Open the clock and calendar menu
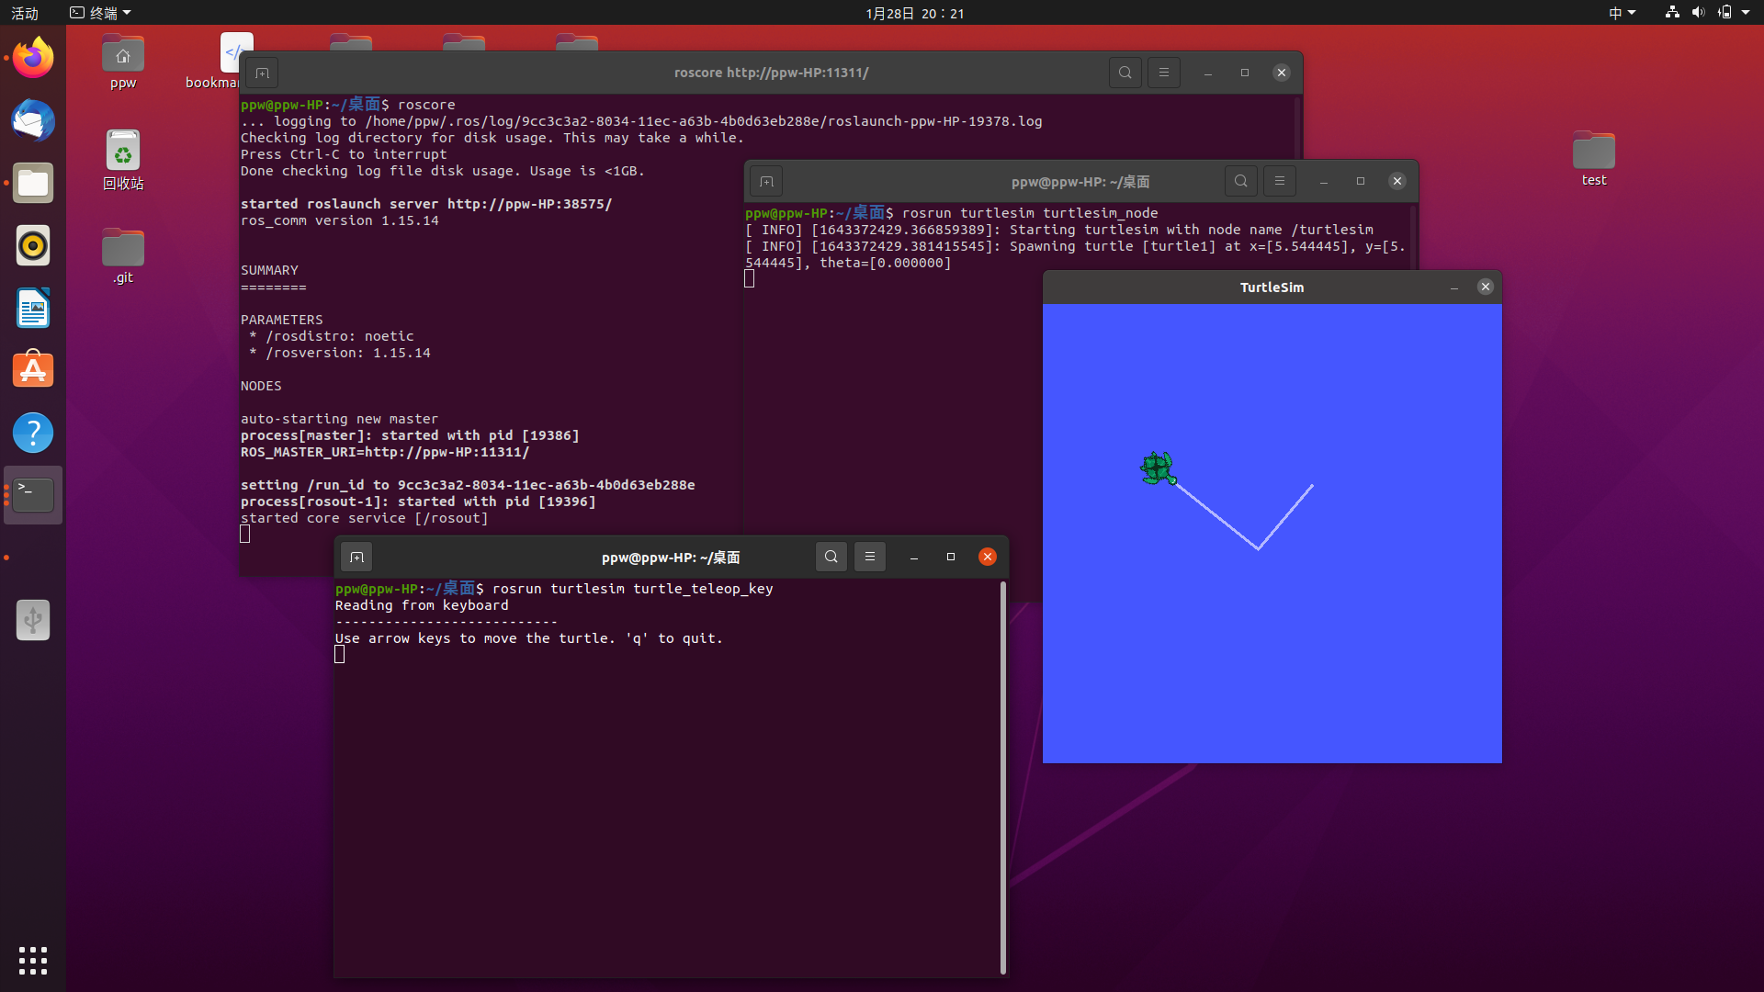Image resolution: width=1764 pixels, height=992 pixels. click(914, 13)
